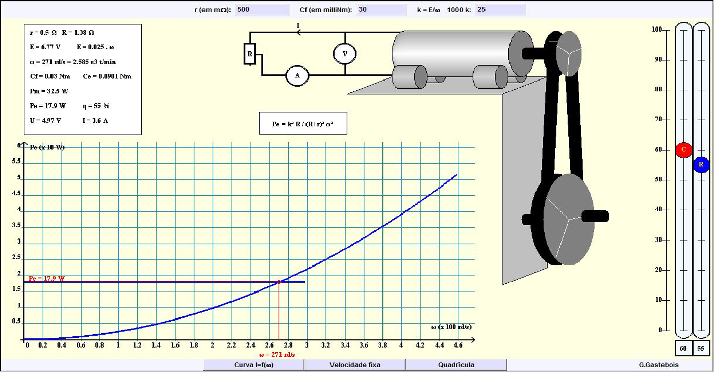Click the 'U = 4.97 V' value
Viewport: 714px width, 372px height.
coord(45,121)
